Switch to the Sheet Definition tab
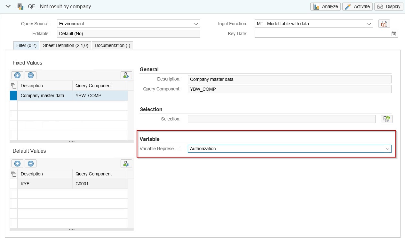The image size is (405, 239). pyautogui.click(x=66, y=45)
